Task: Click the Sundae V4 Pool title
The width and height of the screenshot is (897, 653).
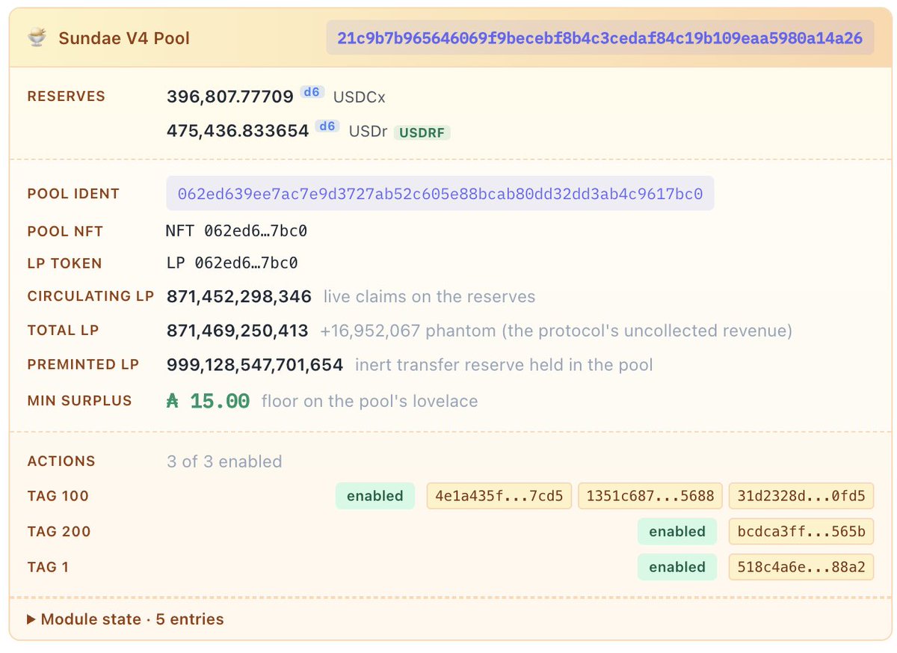Action: point(124,38)
